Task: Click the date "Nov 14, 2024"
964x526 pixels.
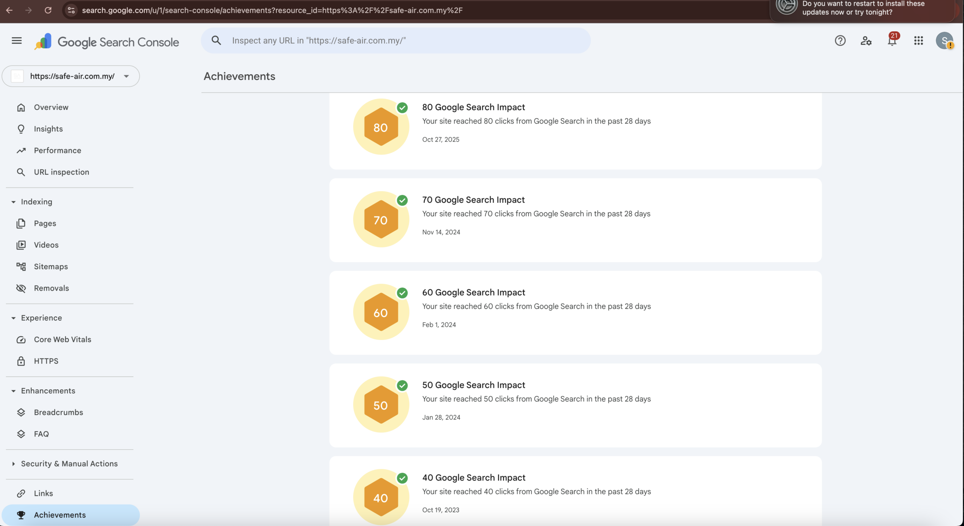Action: coord(441,232)
